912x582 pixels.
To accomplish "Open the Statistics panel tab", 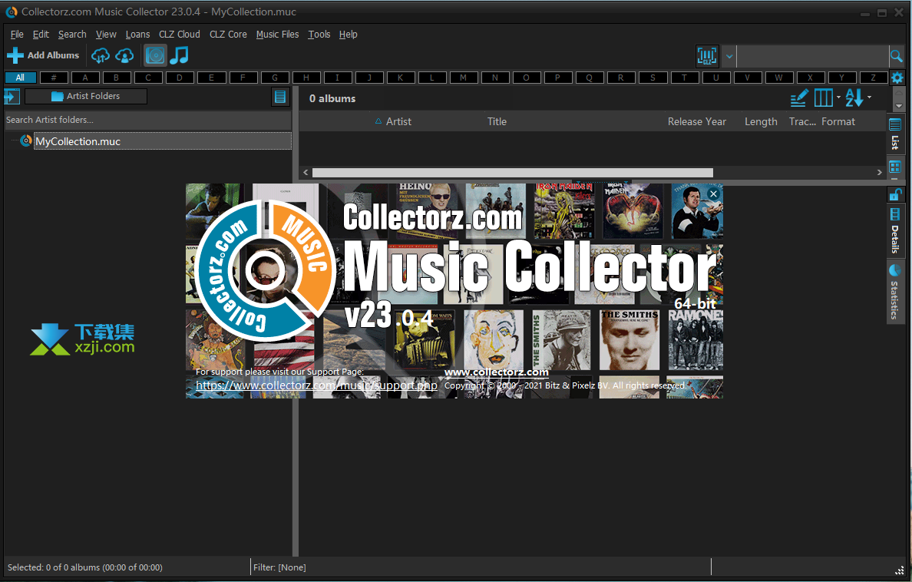I will (894, 293).
